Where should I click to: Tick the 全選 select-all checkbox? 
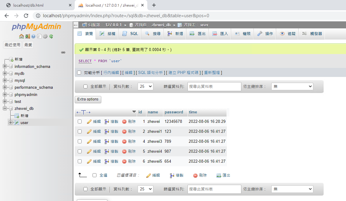[95, 175]
